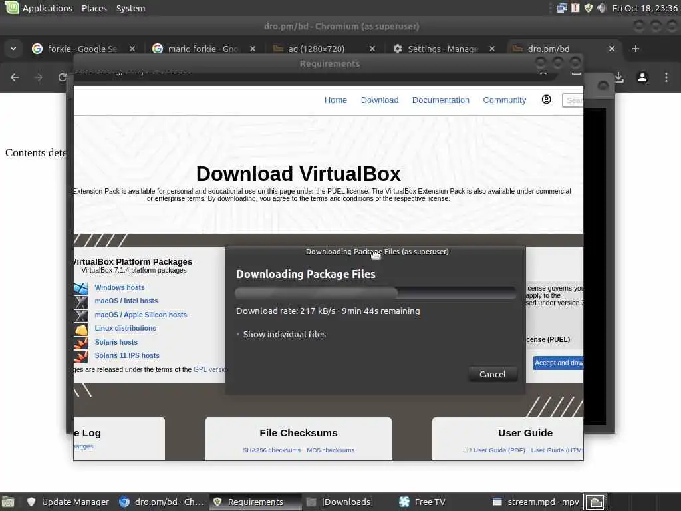
Task: Click the Solaris 11 IPS hosts icon
Action: point(80,357)
